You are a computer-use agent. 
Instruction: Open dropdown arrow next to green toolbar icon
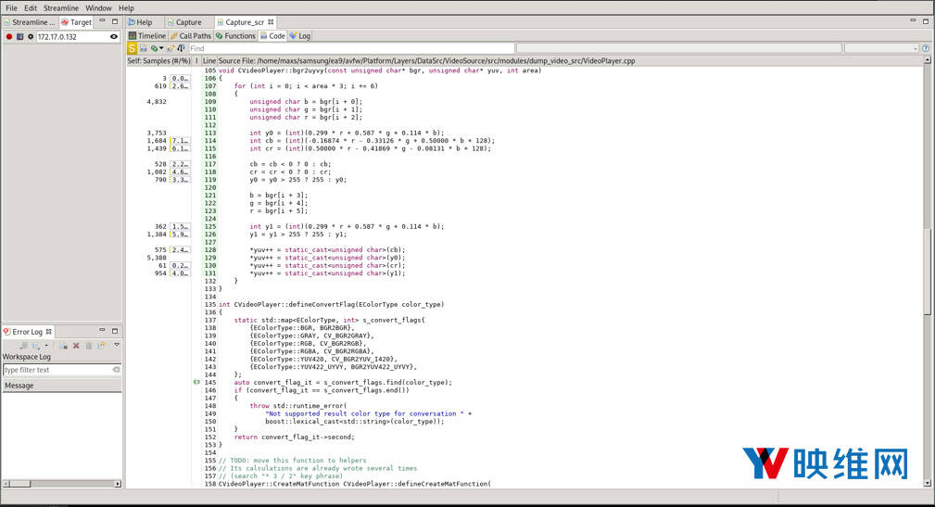pos(161,48)
